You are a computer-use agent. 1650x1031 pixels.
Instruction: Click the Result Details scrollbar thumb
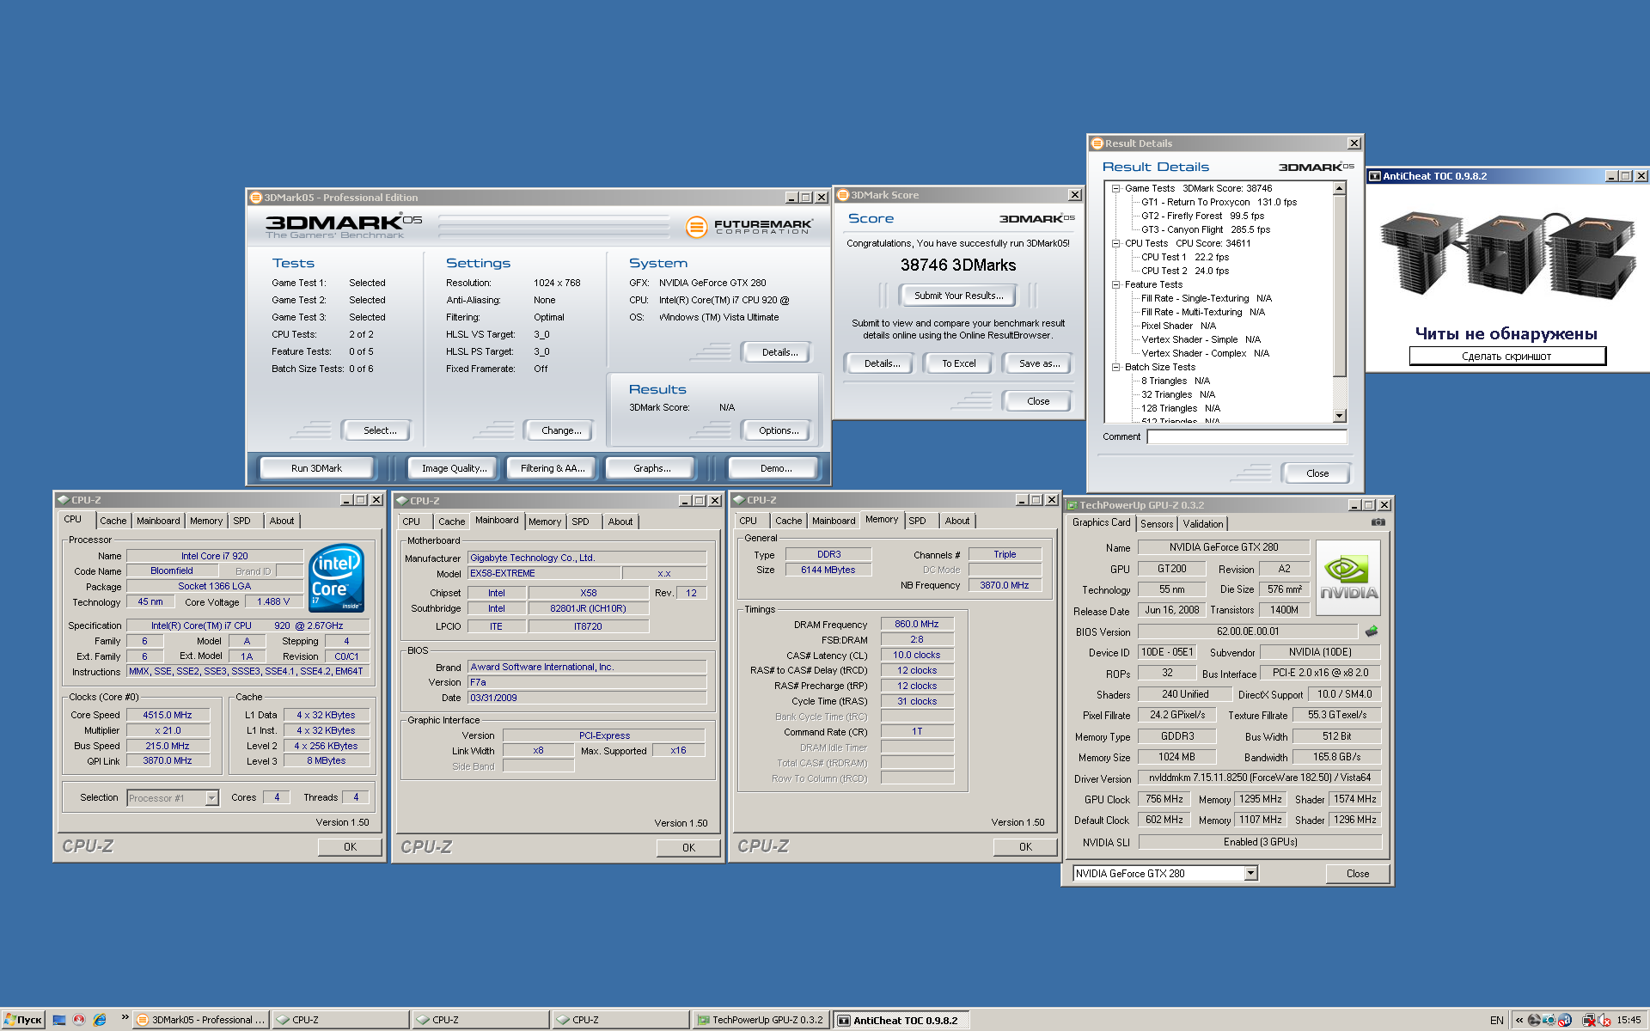1340,285
